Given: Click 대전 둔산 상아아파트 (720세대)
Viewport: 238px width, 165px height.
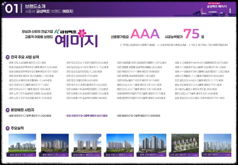Looking at the screenshot, I should click(82, 76).
